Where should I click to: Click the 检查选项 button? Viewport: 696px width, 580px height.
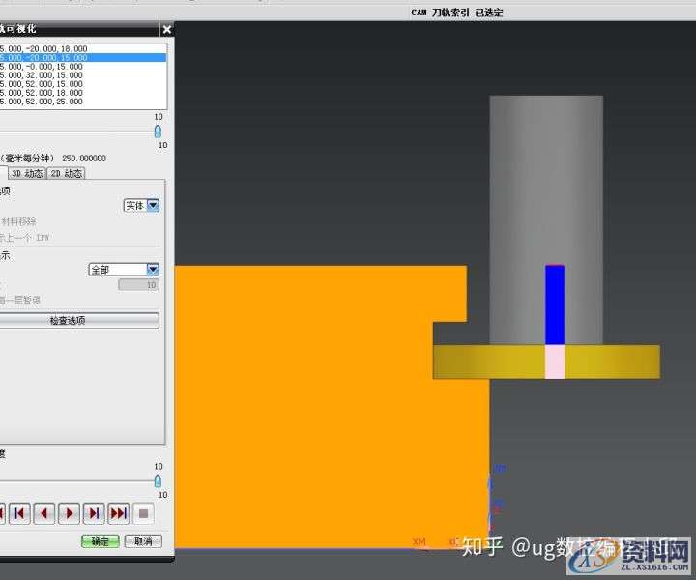coord(80,320)
